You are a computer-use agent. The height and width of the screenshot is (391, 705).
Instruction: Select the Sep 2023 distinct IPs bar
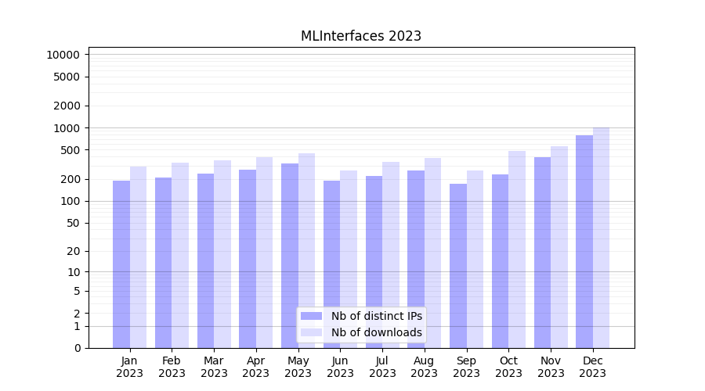click(458, 266)
